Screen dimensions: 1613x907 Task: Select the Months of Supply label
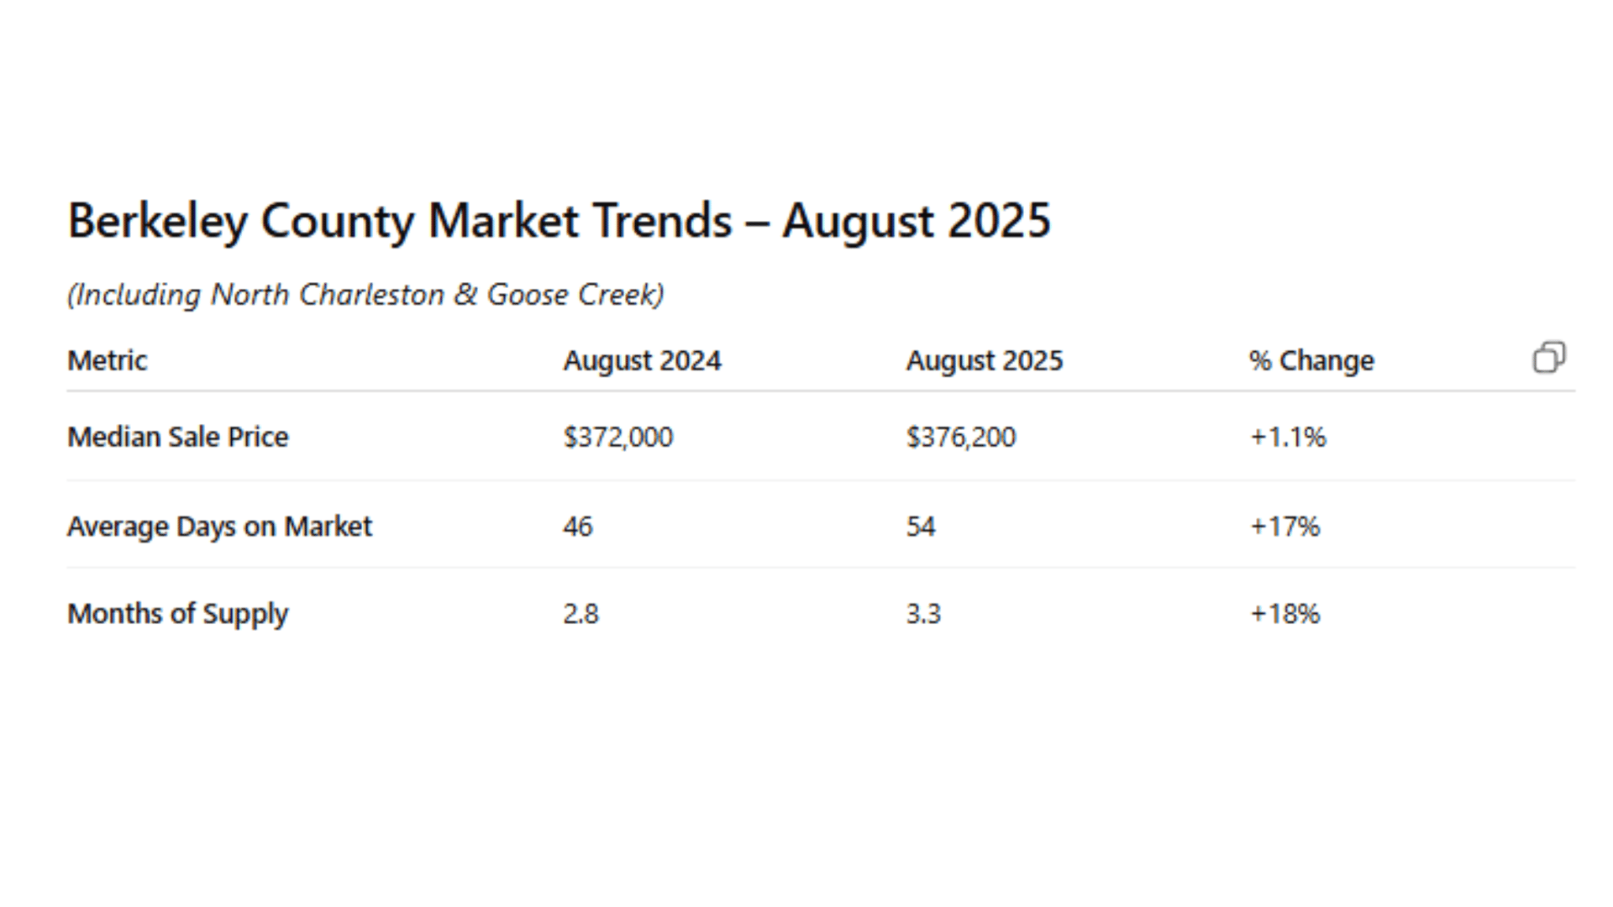[x=177, y=614]
